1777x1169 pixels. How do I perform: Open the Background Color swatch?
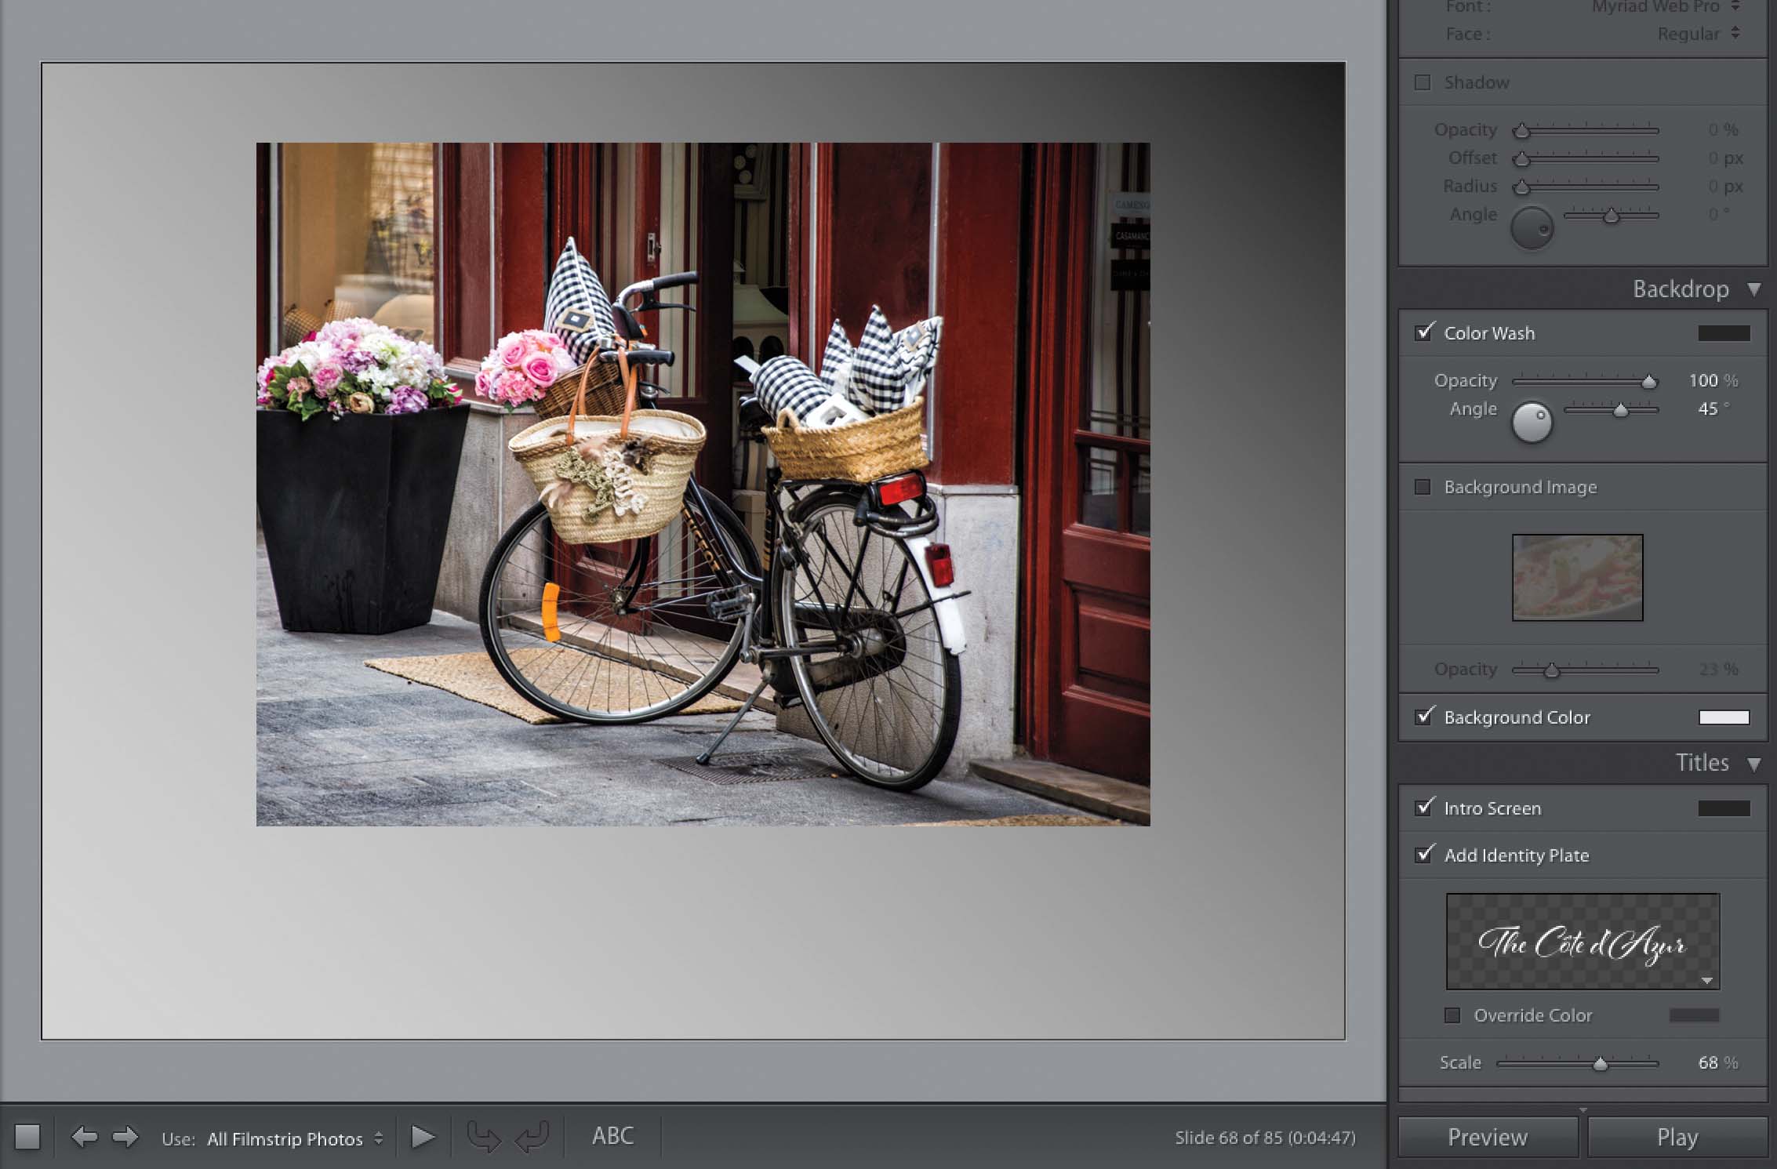click(x=1724, y=717)
